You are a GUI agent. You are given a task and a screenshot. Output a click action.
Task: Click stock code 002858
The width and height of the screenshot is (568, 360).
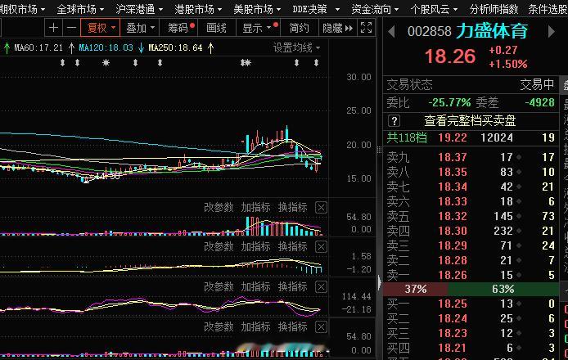[x=429, y=32]
